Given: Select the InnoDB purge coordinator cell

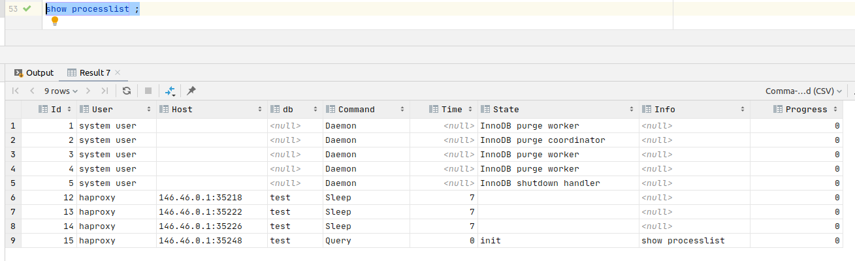Looking at the screenshot, I should click(x=542, y=140).
